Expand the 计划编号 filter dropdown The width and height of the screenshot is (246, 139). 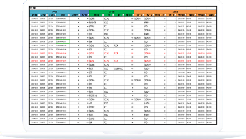click(54, 15)
